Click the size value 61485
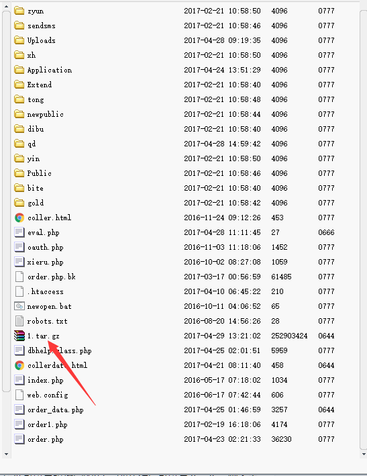The height and width of the screenshot is (476, 367). pos(282,277)
